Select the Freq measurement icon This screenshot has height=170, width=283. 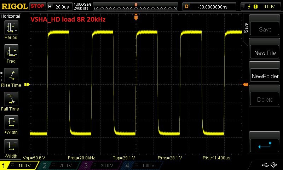pos(11,51)
